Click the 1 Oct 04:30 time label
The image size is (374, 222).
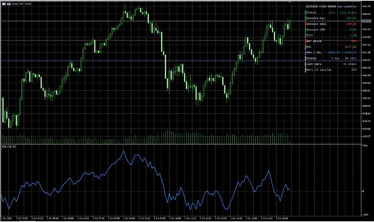(x=37, y=218)
